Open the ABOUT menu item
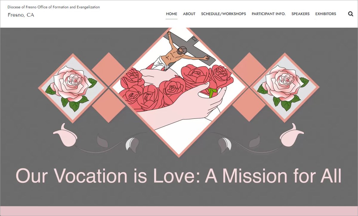Image resolution: width=358 pixels, height=216 pixels. pos(189,14)
